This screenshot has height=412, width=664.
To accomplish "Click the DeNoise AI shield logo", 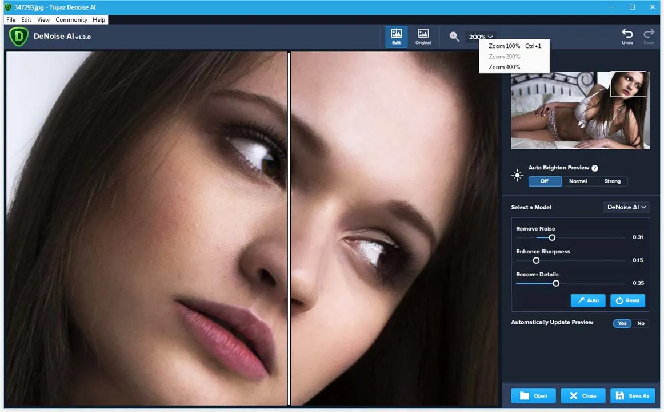I will 19,37.
